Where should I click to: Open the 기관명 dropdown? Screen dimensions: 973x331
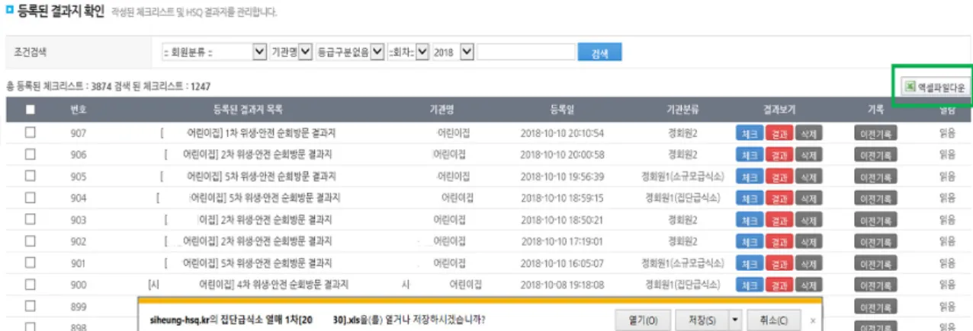click(x=291, y=52)
